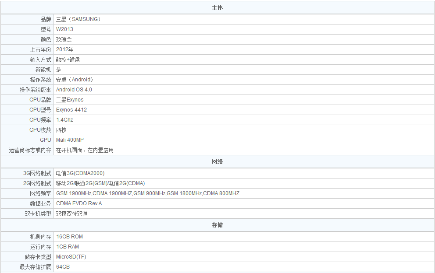Click the GPU row label
This screenshot has height=273, width=435.
coord(46,140)
